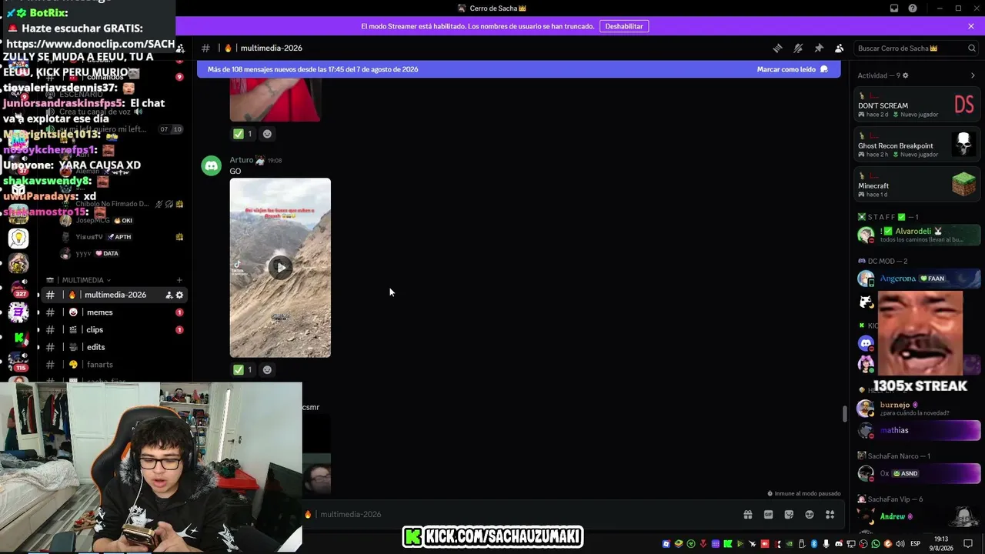This screenshot has width=985, height=554.
Task: Open Minecraft activity card
Action: tap(918, 184)
